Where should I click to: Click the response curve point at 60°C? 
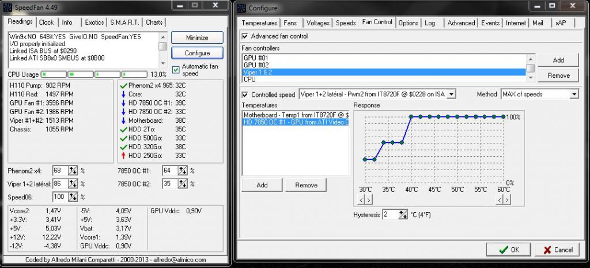(x=504, y=116)
